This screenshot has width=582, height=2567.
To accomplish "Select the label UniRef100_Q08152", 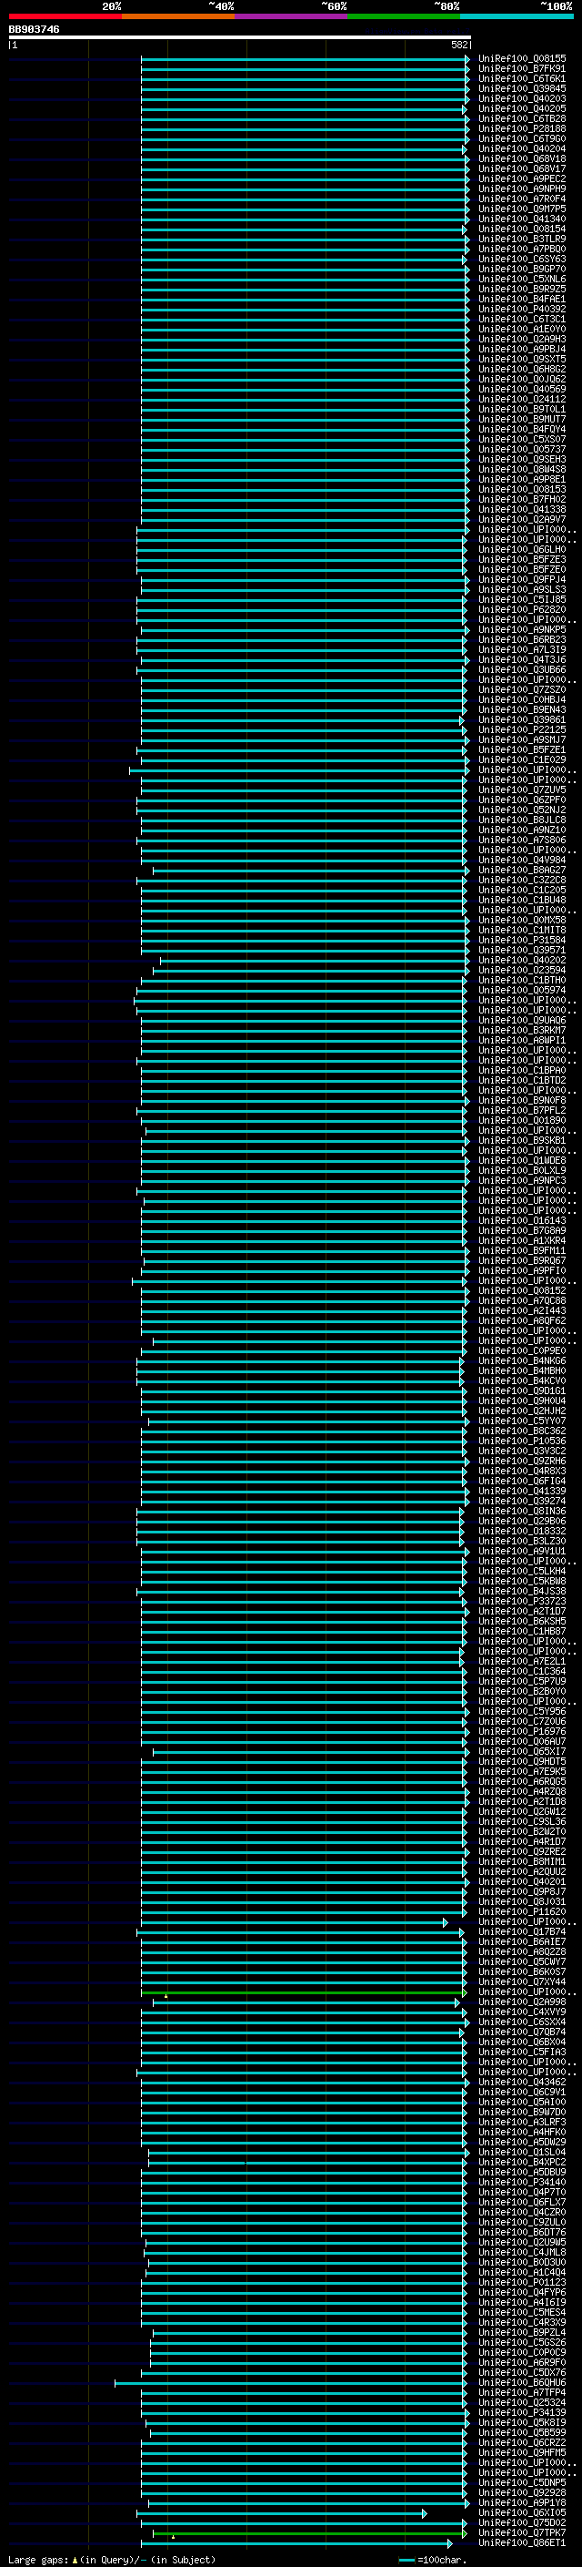I will (x=522, y=1290).
